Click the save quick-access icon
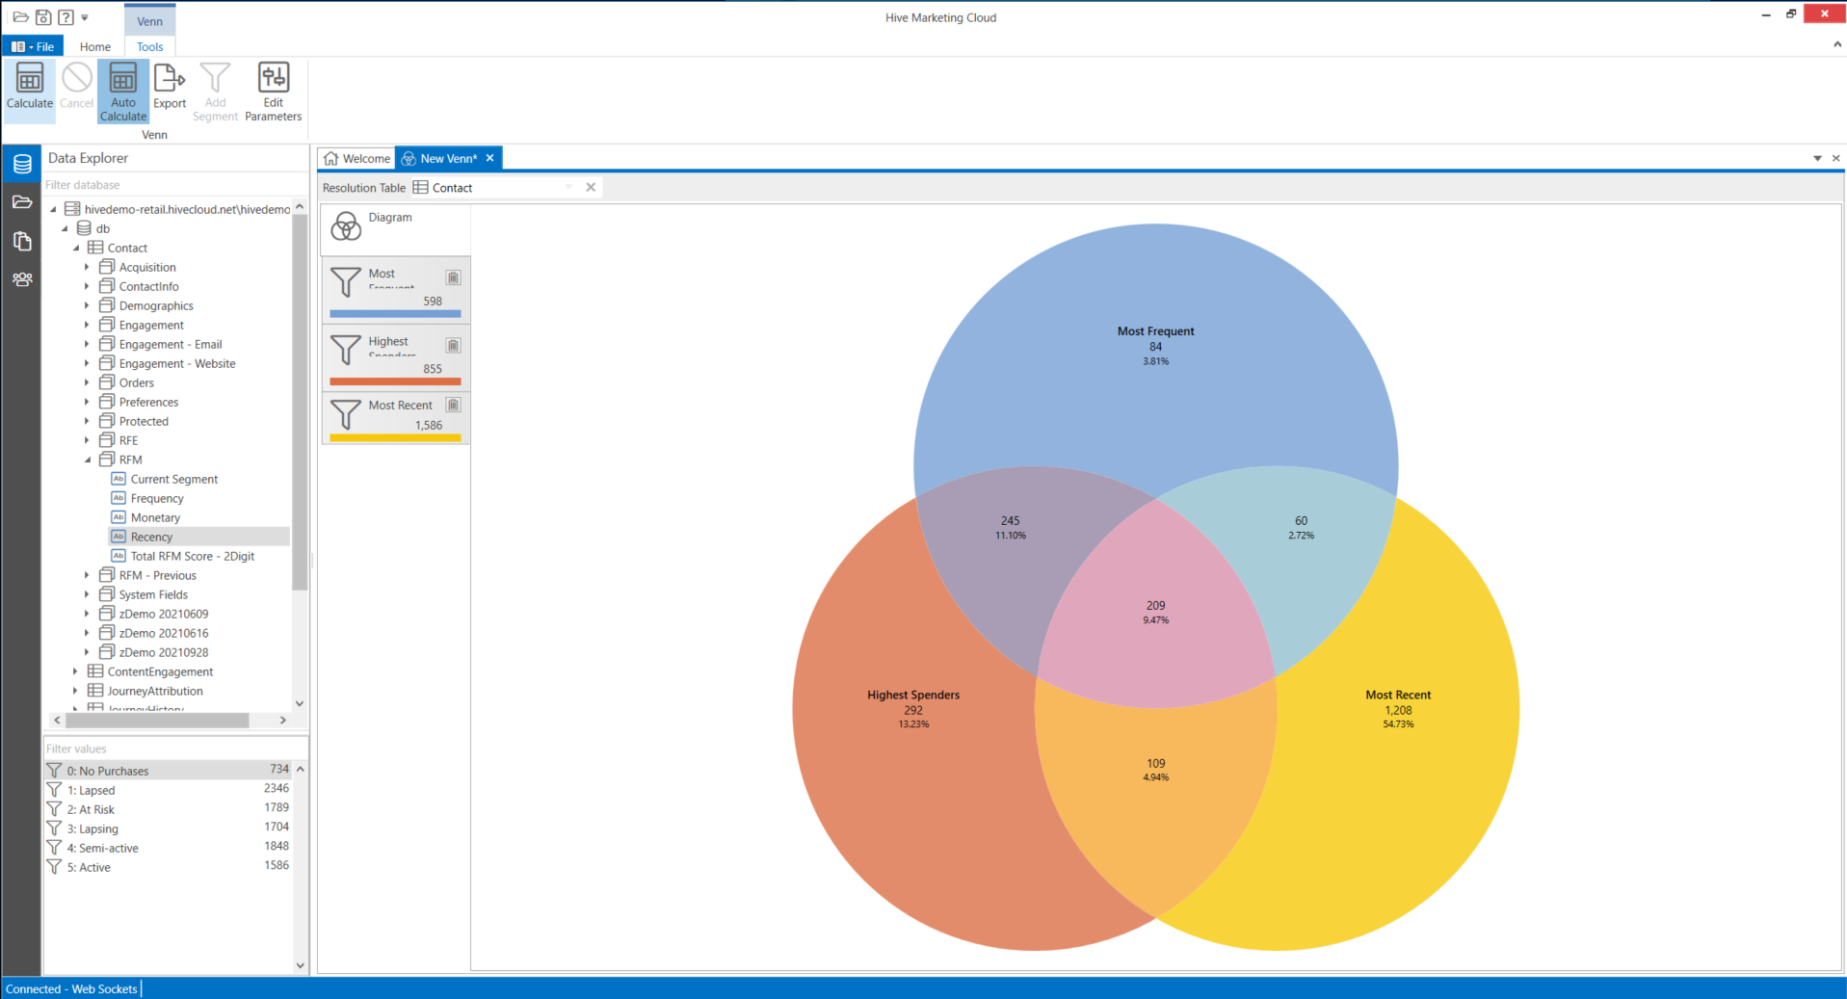This screenshot has height=999, width=1847. [x=43, y=17]
